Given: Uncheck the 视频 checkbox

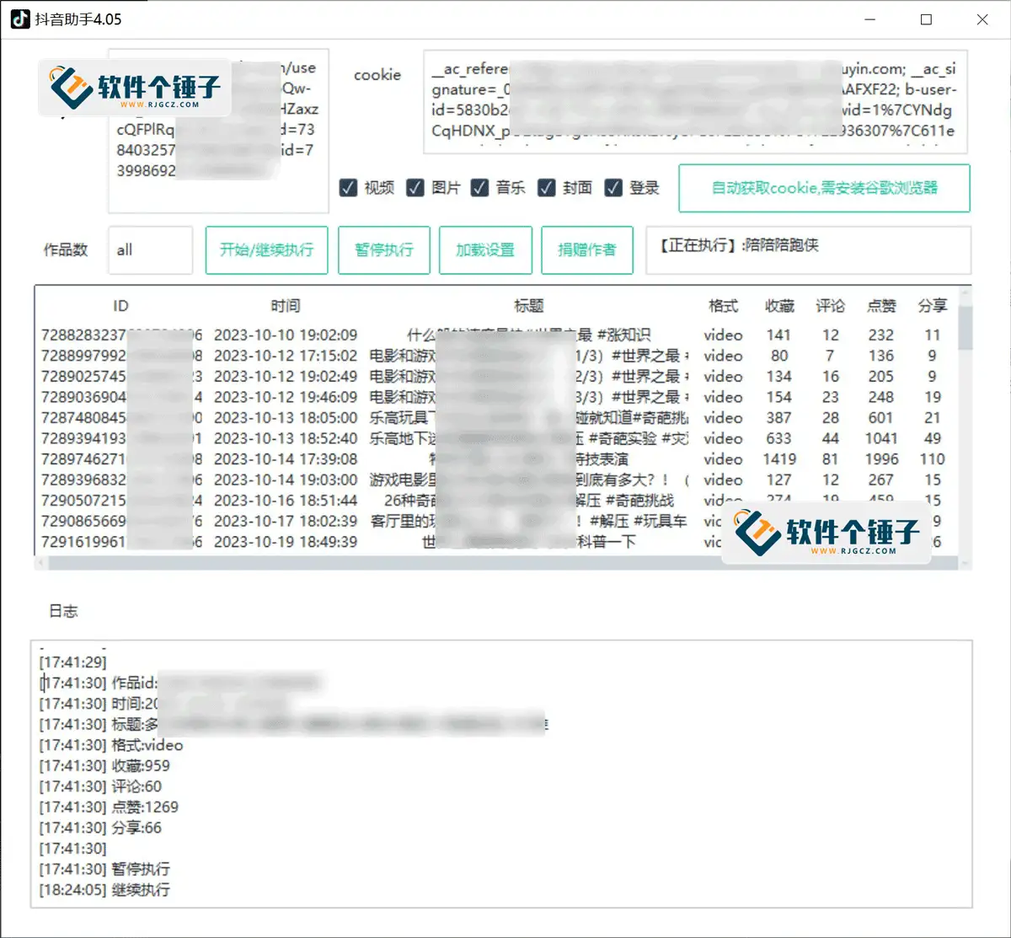Looking at the screenshot, I should tap(348, 188).
